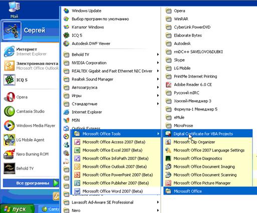
Task: Open Autodesk DWF Viewer icon
Action: [x=66, y=43]
